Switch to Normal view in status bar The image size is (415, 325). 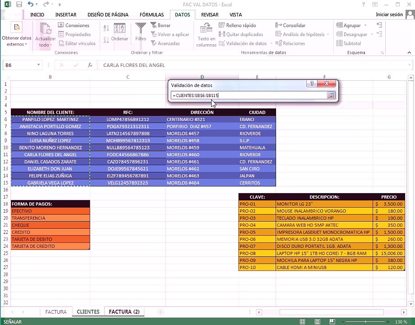(x=302, y=322)
